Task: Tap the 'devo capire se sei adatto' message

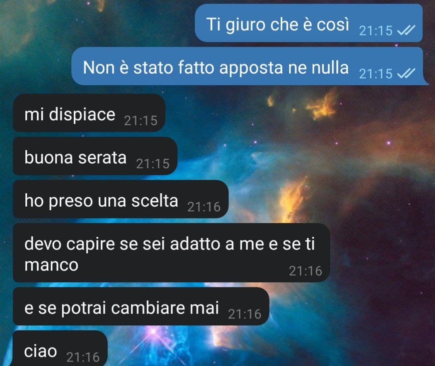Action: (172, 253)
